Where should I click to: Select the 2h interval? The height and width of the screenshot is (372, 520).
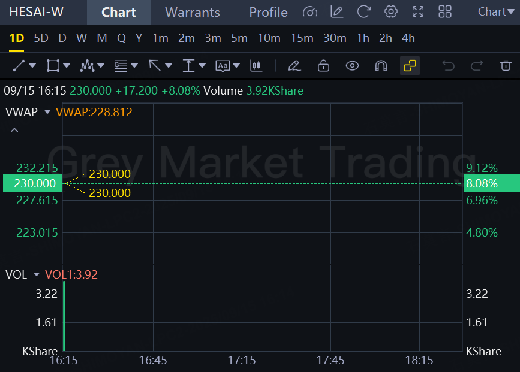(x=386, y=38)
